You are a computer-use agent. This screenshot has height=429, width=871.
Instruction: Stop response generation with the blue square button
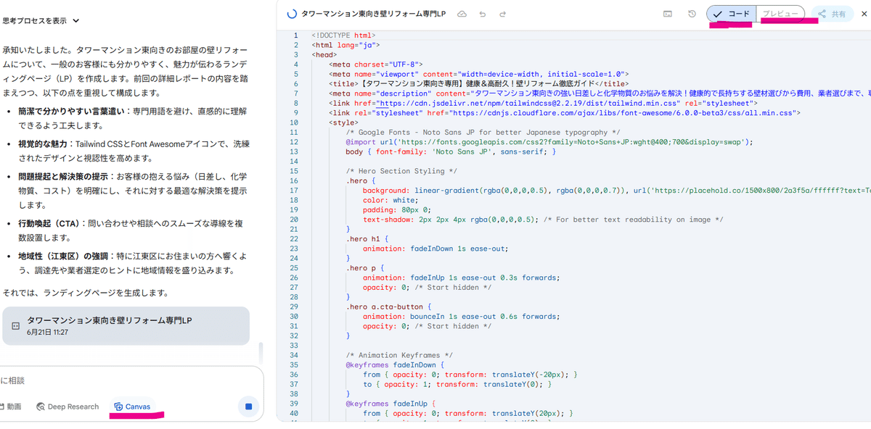(x=248, y=407)
